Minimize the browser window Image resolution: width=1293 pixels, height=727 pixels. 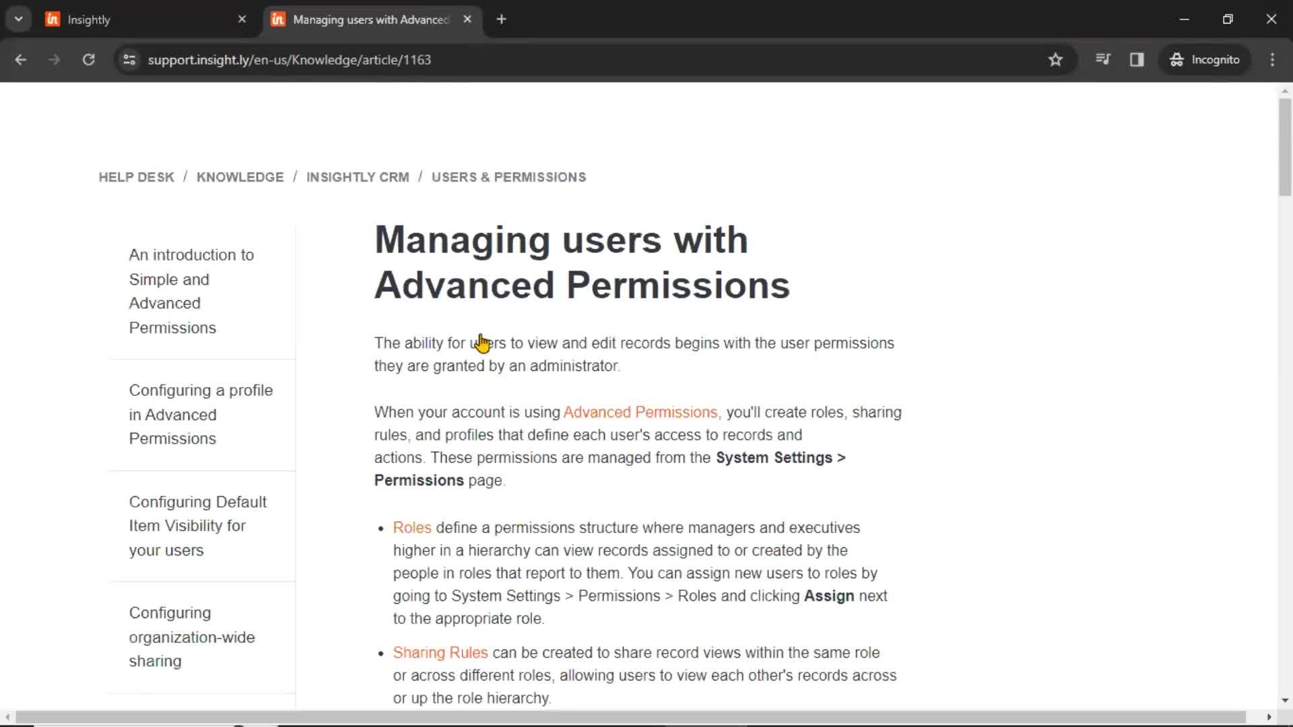(1185, 20)
